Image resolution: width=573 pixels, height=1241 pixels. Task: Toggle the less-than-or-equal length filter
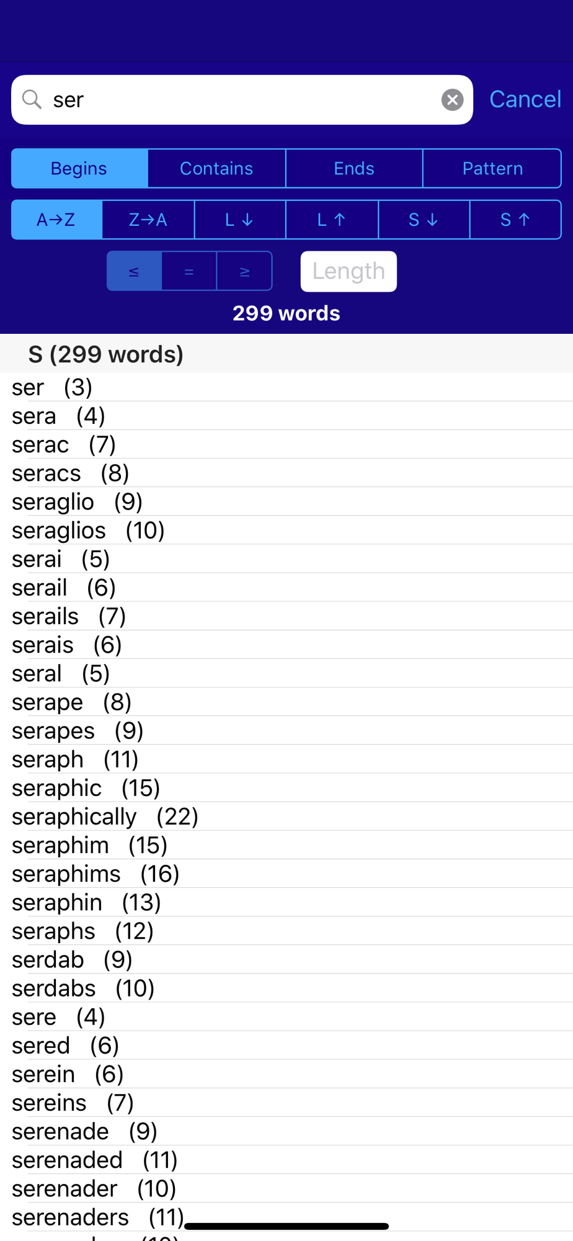[x=134, y=271]
